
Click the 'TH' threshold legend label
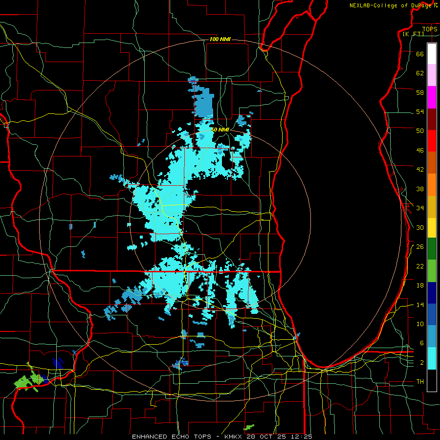point(420,382)
